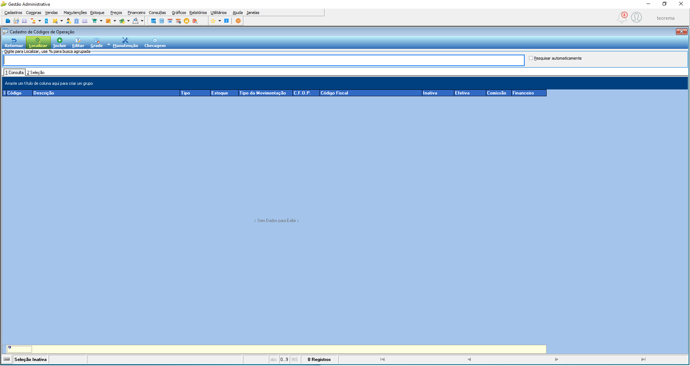This screenshot has height=366, width=690.
Task: Click the Editar button
Action: pos(78,43)
